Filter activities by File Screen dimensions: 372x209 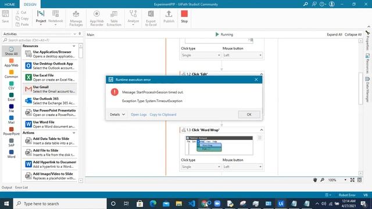point(11,108)
